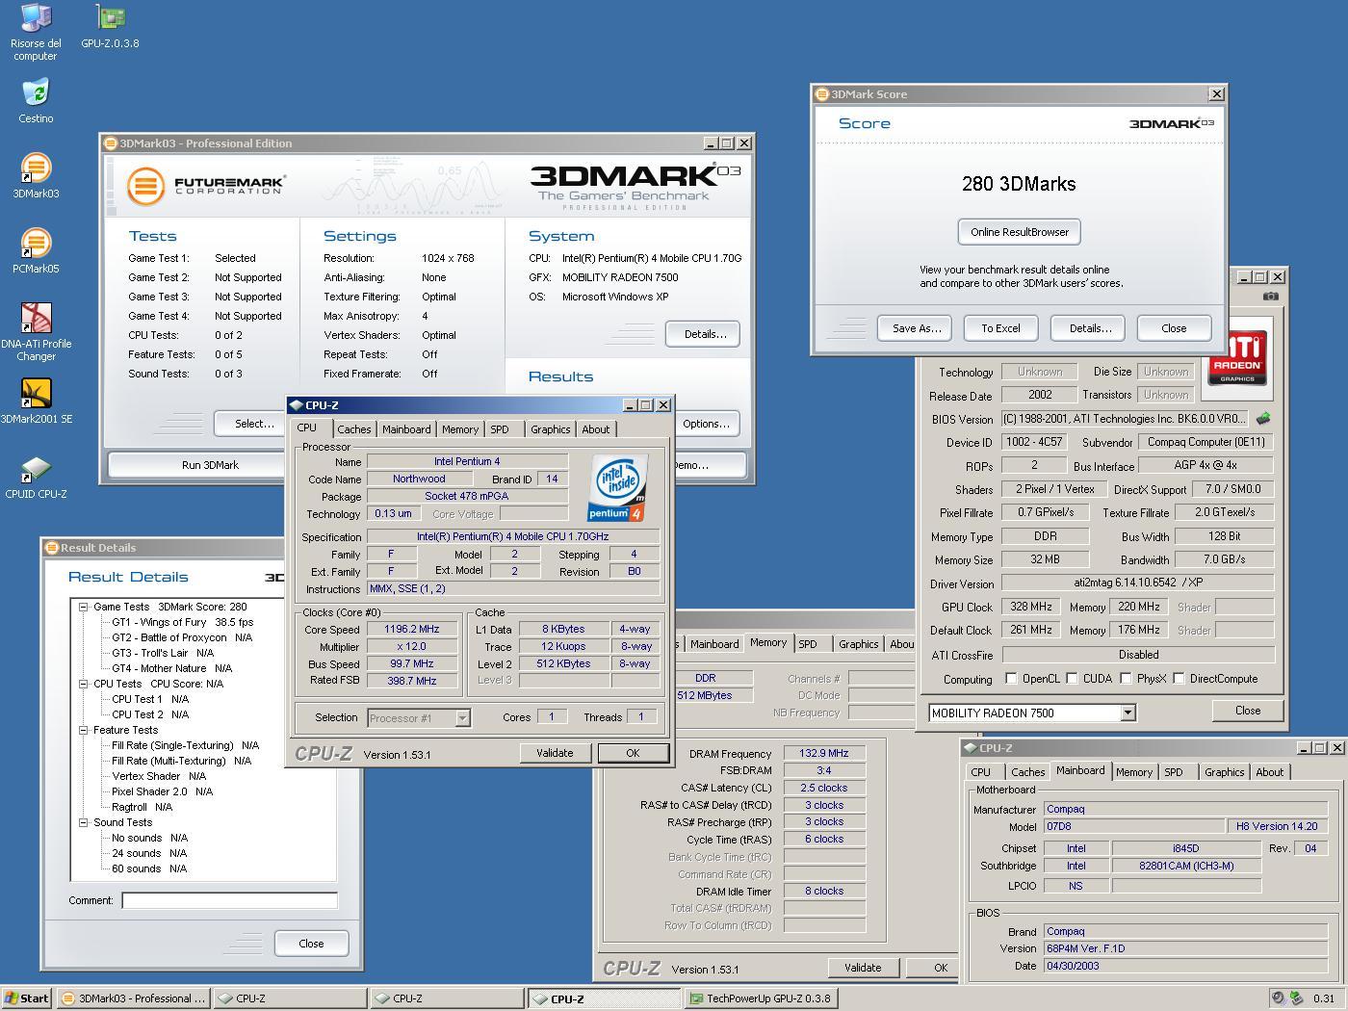Switch to TechPowerUp GPU-Z taskbar button

pyautogui.click(x=762, y=998)
